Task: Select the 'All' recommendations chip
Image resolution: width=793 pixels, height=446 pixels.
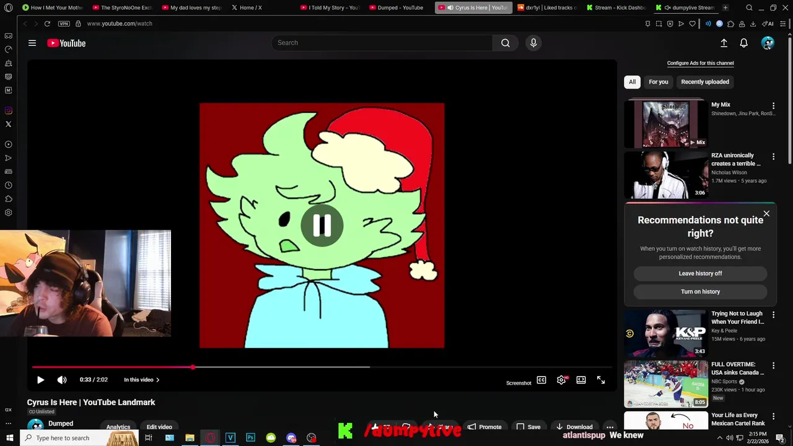Action: point(632,82)
